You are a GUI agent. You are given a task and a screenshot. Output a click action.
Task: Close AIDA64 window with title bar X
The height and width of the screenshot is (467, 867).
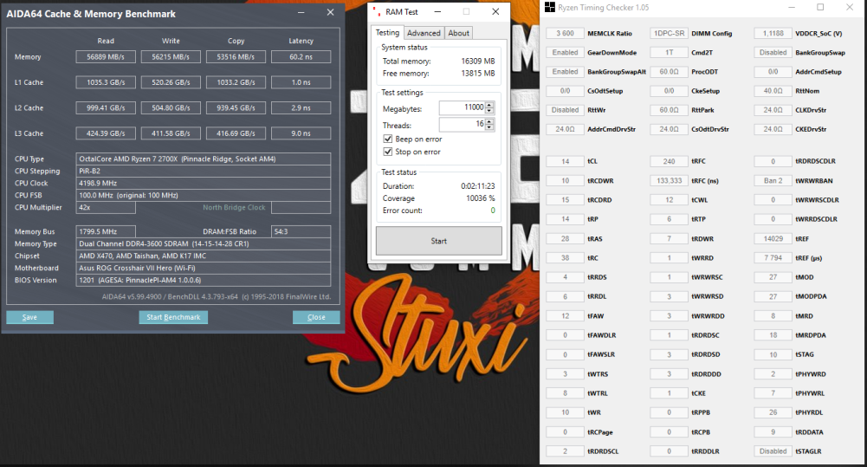tap(330, 12)
